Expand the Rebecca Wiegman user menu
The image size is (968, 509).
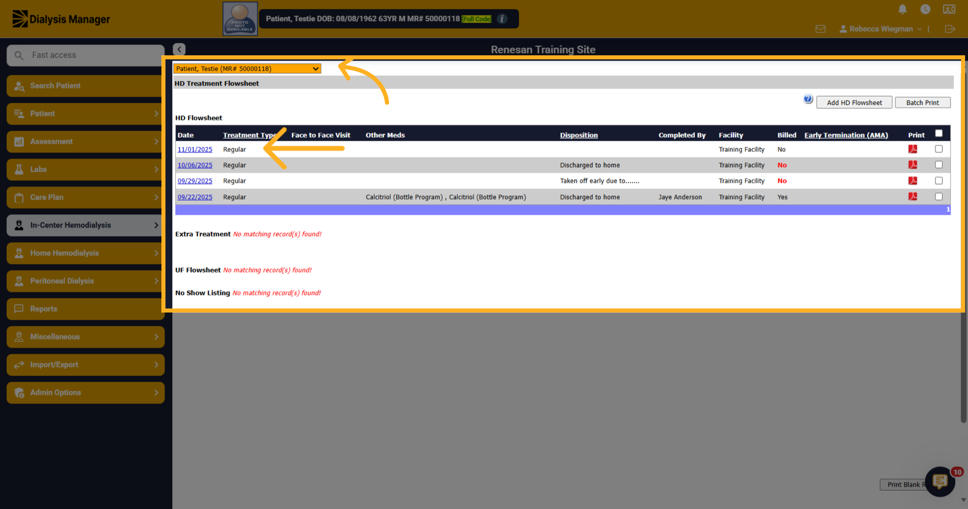click(x=881, y=29)
